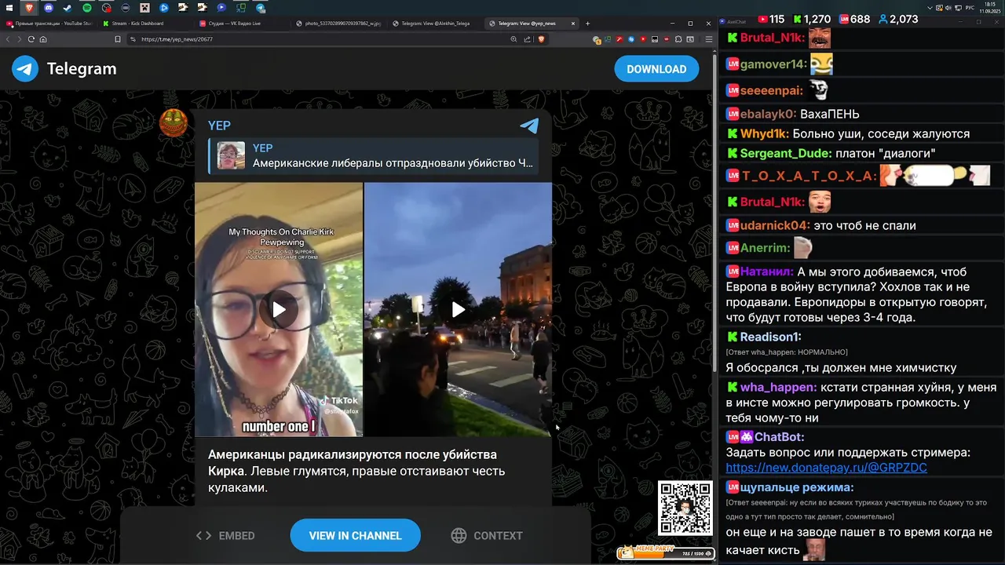Viewport: 1005px width, 565px height.
Task: Click the EMBED button
Action: pyautogui.click(x=225, y=535)
